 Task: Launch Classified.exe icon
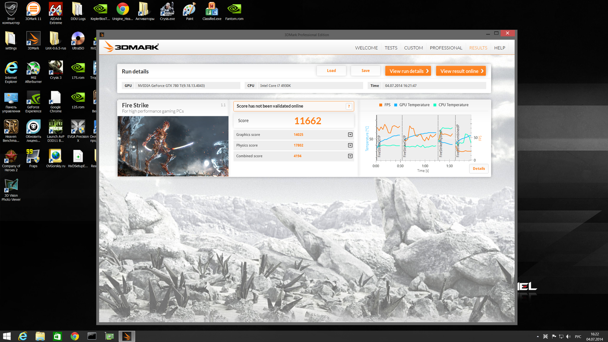click(x=212, y=11)
